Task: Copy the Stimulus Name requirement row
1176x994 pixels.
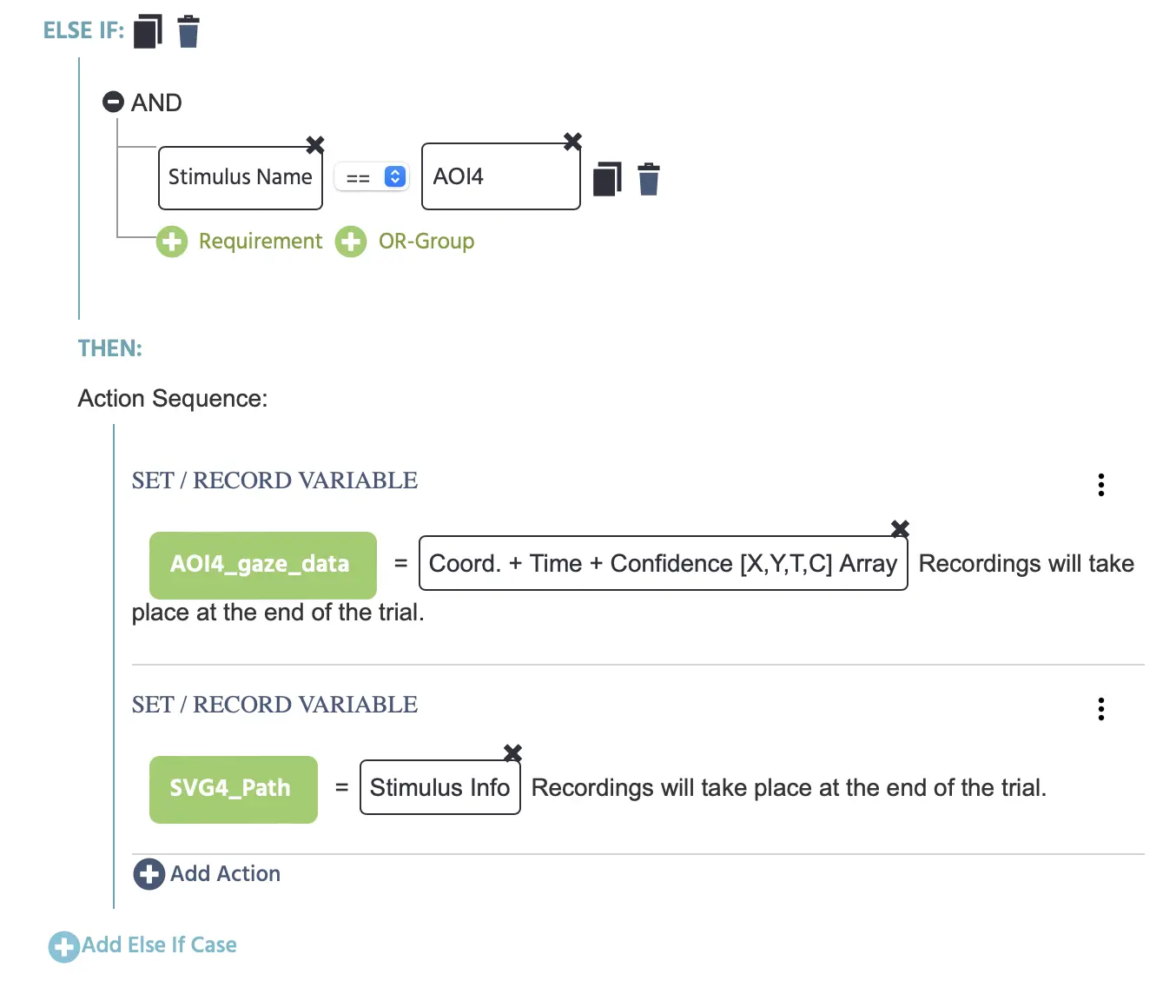Action: pyautogui.click(x=607, y=179)
